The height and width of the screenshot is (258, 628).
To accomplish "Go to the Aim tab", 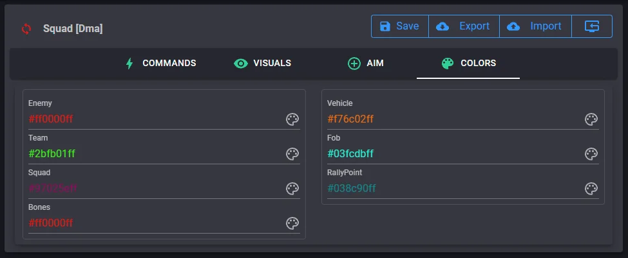I will [x=366, y=64].
